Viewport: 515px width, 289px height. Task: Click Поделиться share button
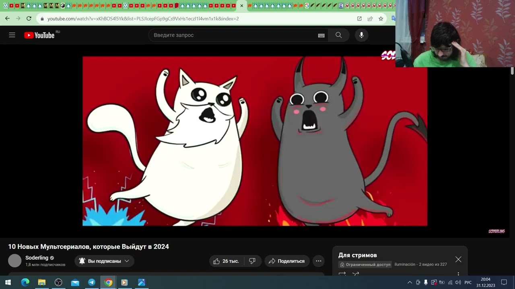(x=287, y=261)
